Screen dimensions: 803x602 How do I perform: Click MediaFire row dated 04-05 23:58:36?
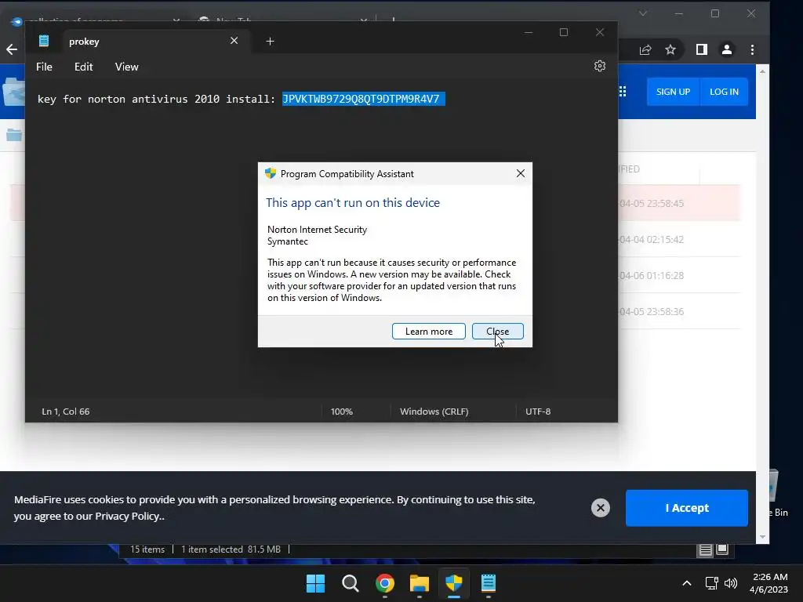tap(678, 311)
